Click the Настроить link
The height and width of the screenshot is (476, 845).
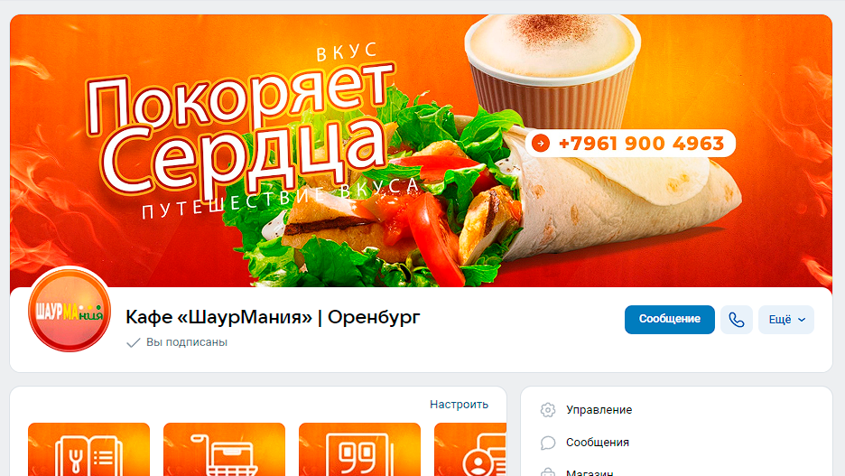459,405
